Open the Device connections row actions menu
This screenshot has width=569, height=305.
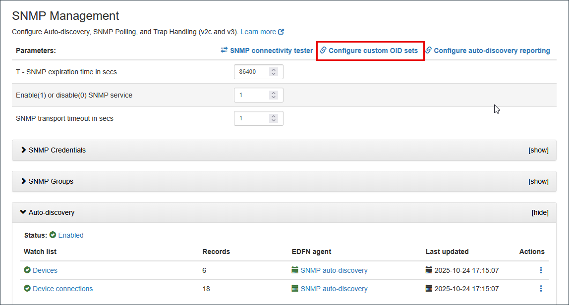[x=540, y=289]
